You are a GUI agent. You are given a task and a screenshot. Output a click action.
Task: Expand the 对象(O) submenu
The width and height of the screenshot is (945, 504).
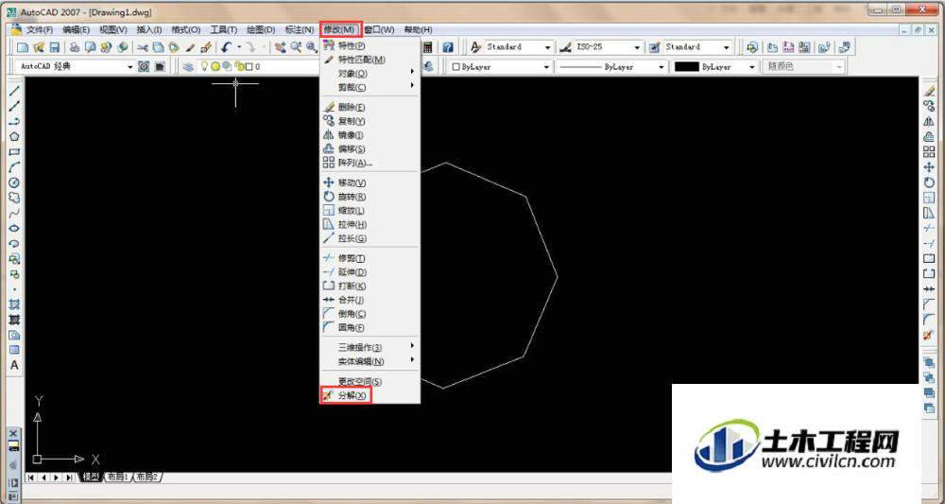(x=370, y=74)
